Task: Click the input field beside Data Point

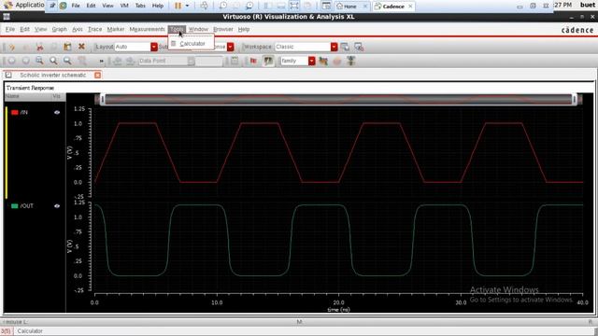Action: 208,61
